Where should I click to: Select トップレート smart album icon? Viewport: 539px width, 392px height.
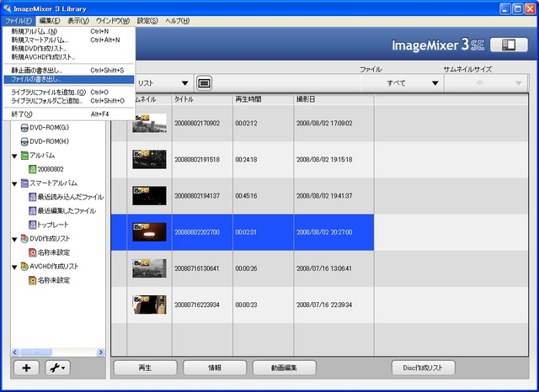tap(32, 225)
